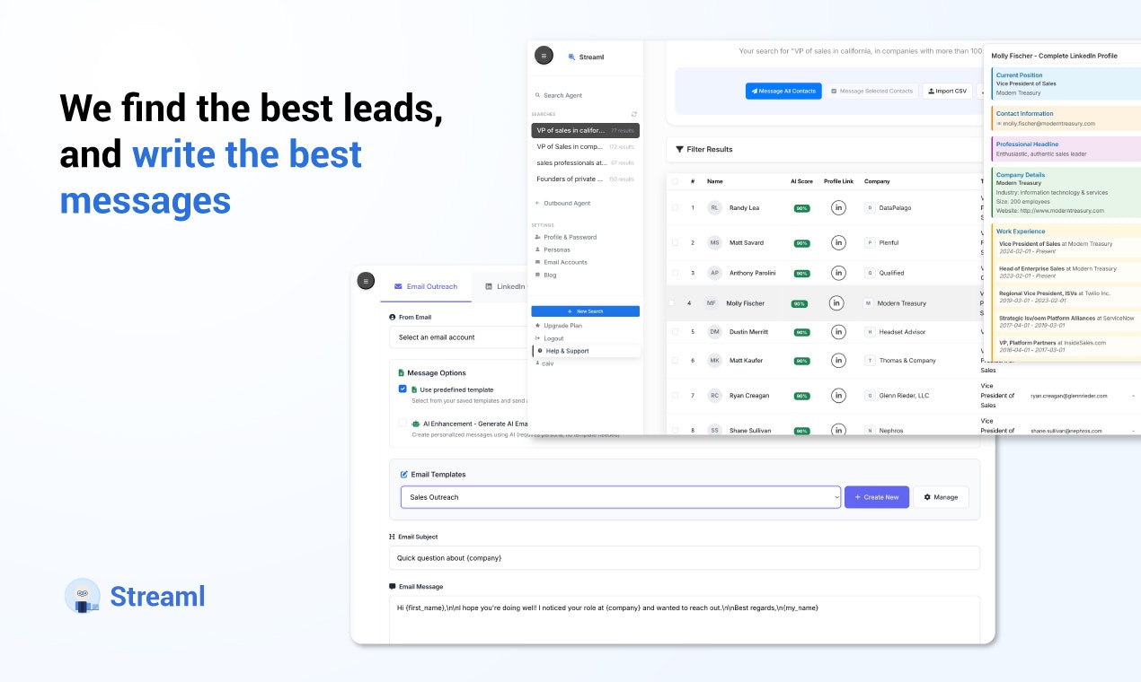
Task: Open Randy Lea's LinkedIn profile link icon
Action: tap(838, 207)
